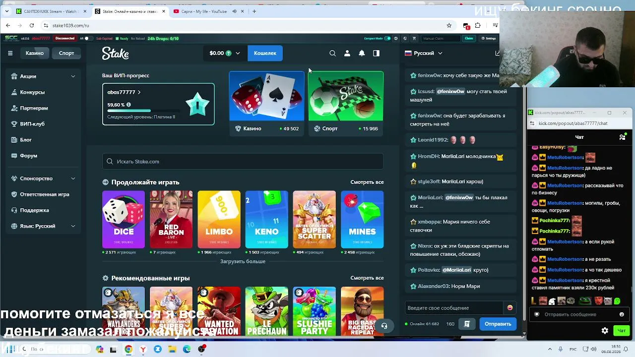Screen dimensions: 635x357
Task: Toggle the Compact Mode switch
Action: (x=387, y=38)
